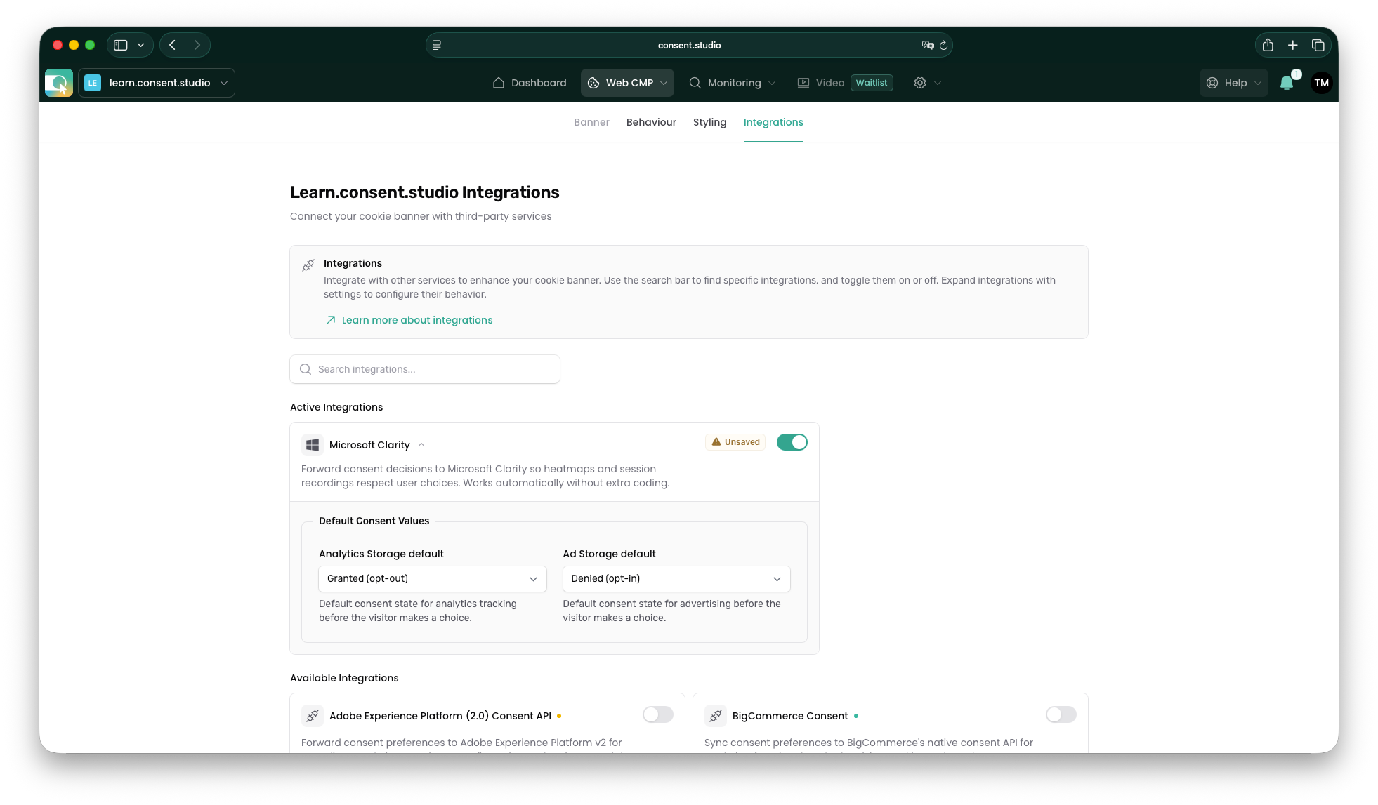
Task: Click the settings gear in the navbar
Action: click(x=920, y=83)
